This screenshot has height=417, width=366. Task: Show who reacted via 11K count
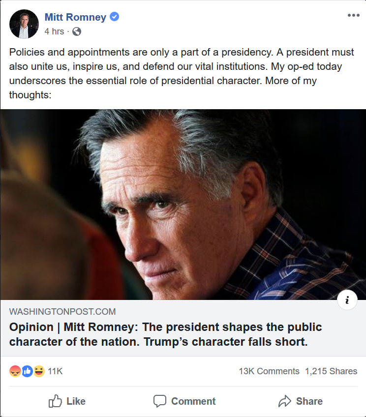coord(55,371)
